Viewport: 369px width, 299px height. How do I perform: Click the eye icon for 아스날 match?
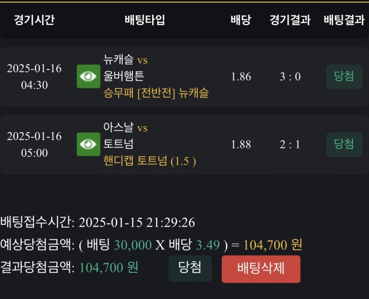[88, 144]
